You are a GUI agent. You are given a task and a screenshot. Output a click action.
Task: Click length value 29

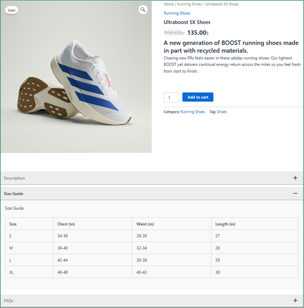click(x=218, y=260)
